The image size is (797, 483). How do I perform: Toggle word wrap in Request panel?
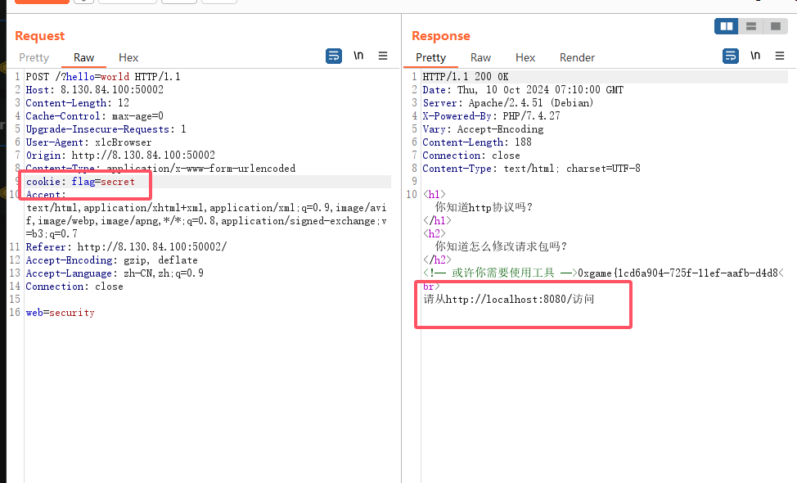pos(334,56)
